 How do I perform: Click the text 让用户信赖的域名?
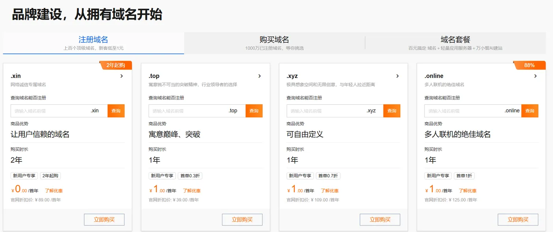[x=40, y=134]
